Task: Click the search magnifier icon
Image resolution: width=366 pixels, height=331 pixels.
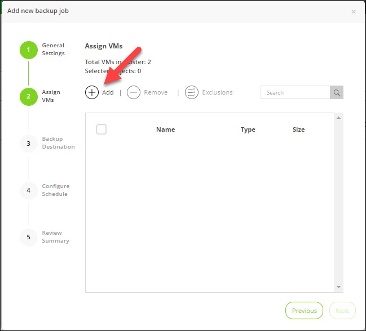Action: coord(336,92)
